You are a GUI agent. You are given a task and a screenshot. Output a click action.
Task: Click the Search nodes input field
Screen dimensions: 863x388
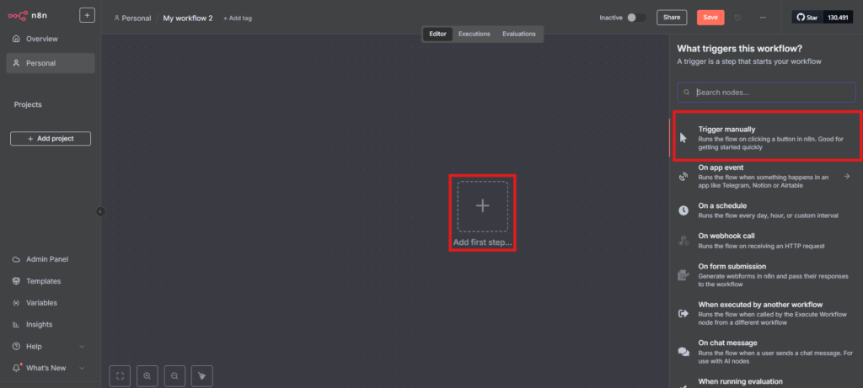tap(765, 92)
